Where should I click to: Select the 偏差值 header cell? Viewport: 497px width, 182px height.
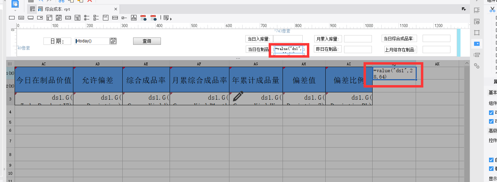304,80
